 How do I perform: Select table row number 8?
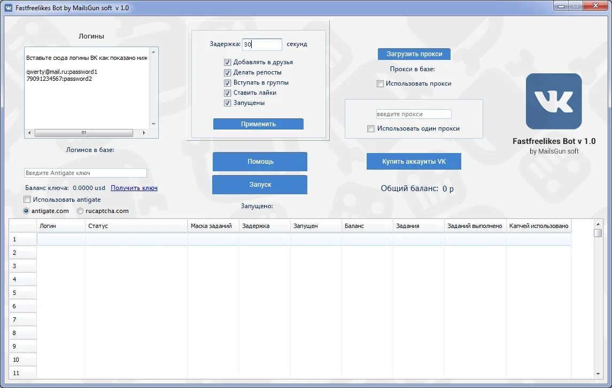[x=23, y=333]
